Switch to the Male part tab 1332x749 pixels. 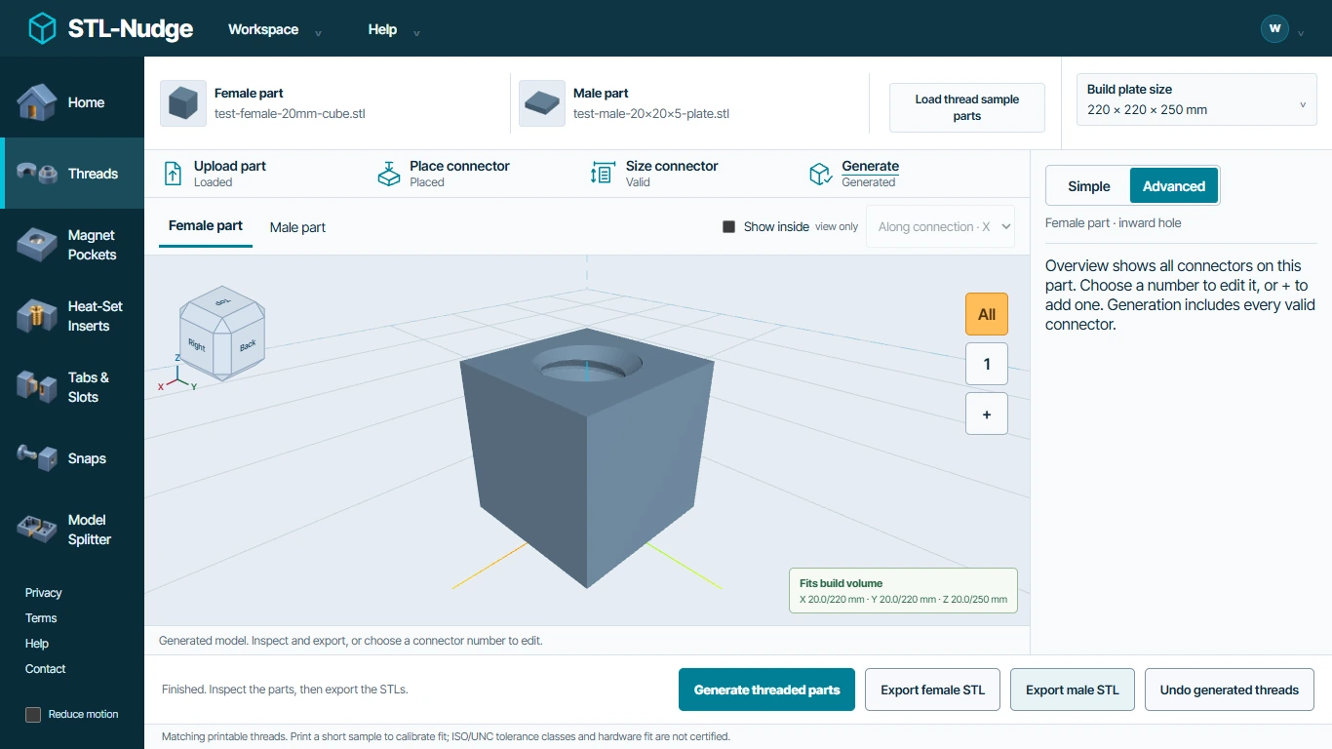coord(297,227)
